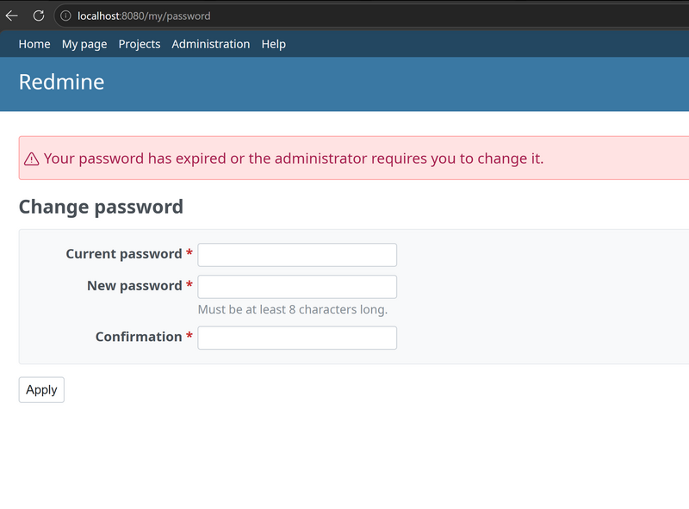Open the Home menu link
The image size is (689, 509).
click(34, 44)
